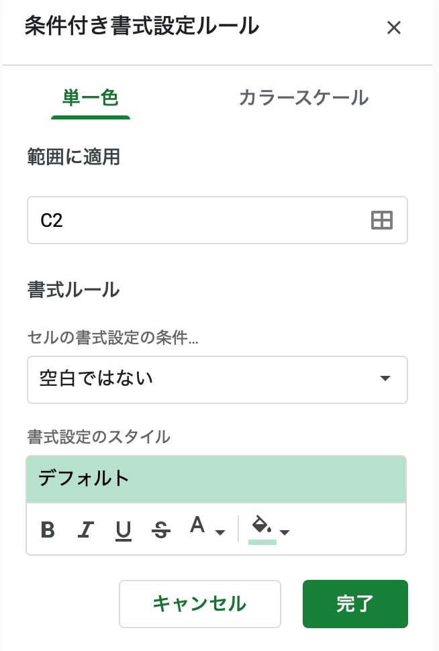The image size is (439, 651).
Task: Close the conditional formatting rules panel
Action: [x=394, y=28]
